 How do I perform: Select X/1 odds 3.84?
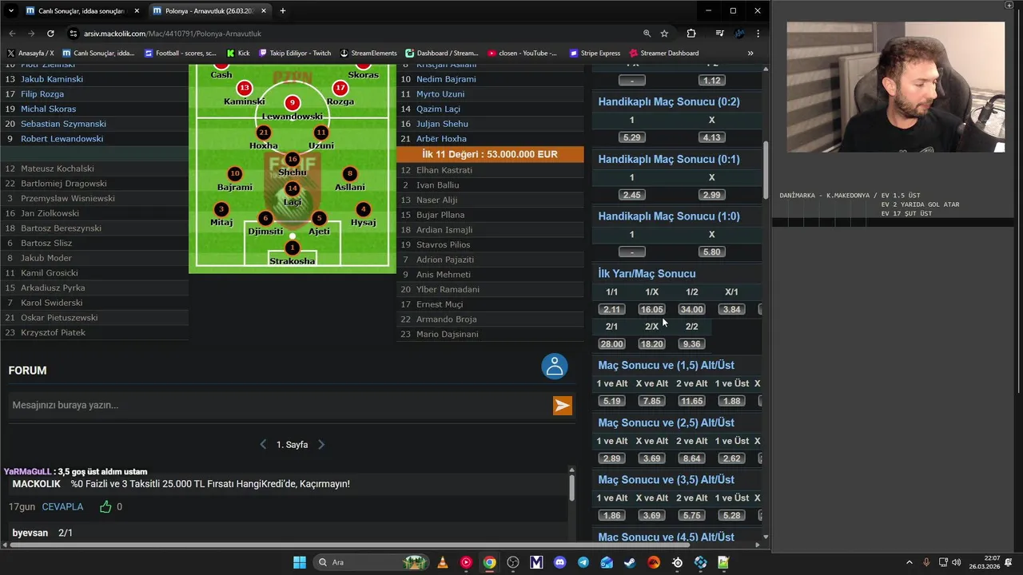[x=731, y=309]
